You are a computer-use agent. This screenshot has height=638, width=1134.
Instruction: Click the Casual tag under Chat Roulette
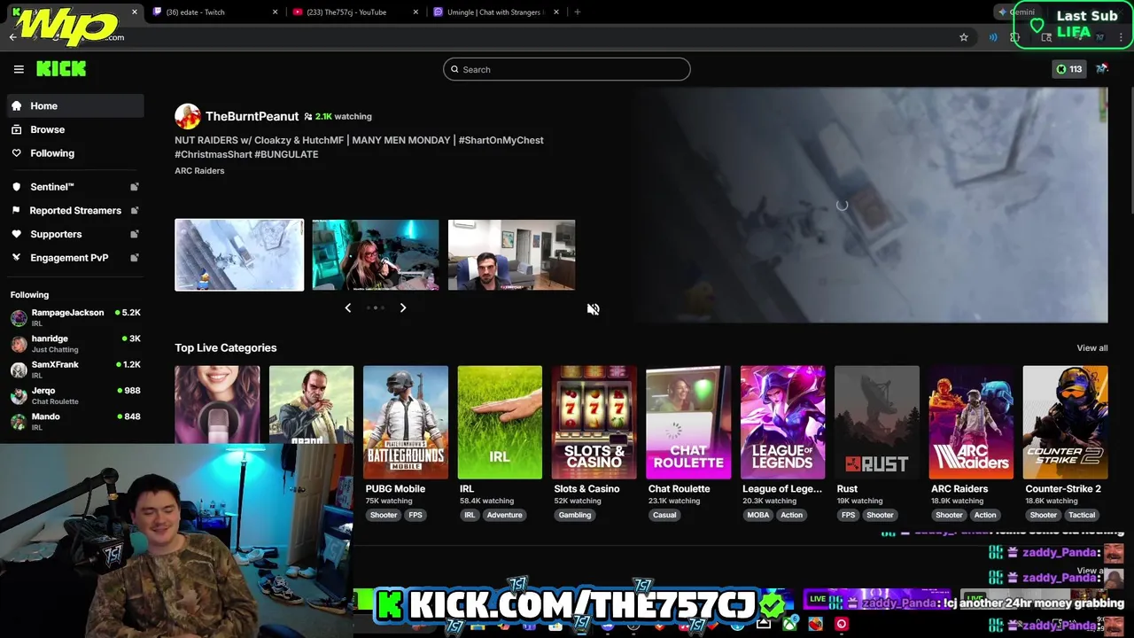point(664,515)
